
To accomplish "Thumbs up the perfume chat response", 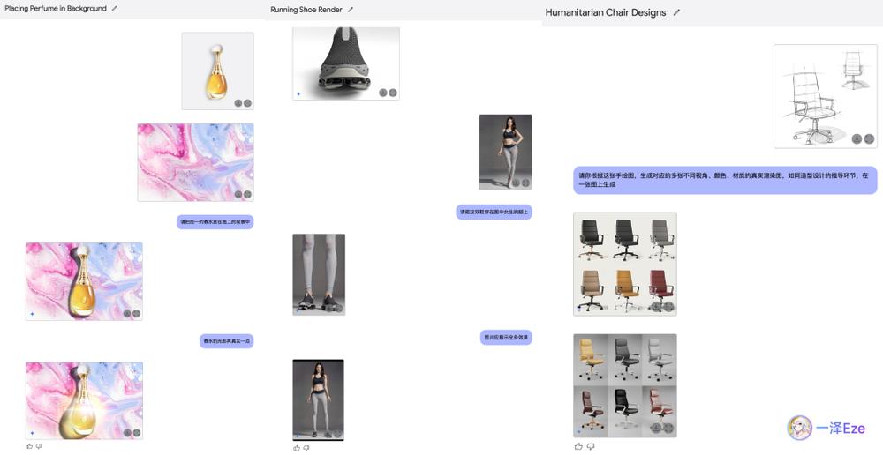I will pos(29,446).
